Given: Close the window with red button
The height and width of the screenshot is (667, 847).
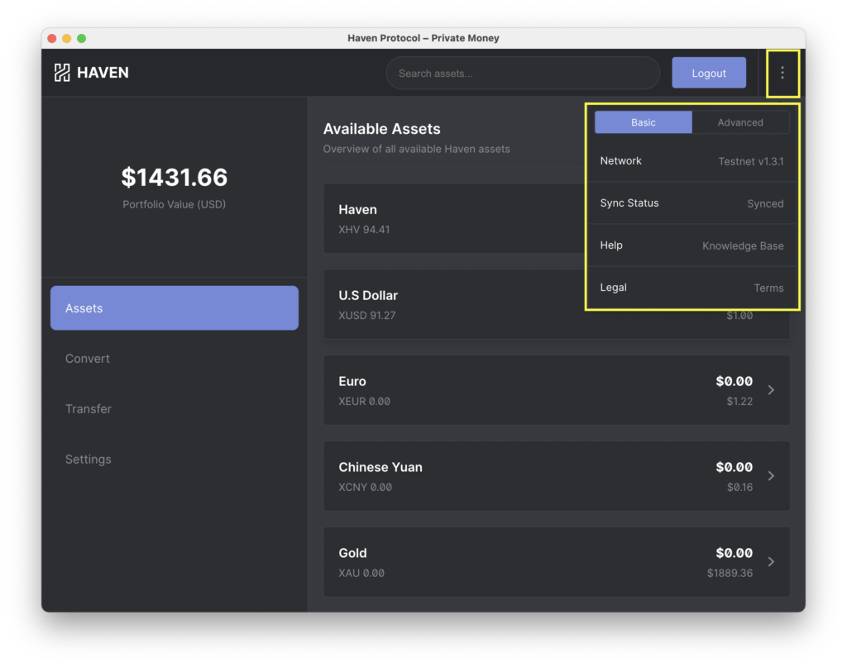Looking at the screenshot, I should [x=52, y=38].
